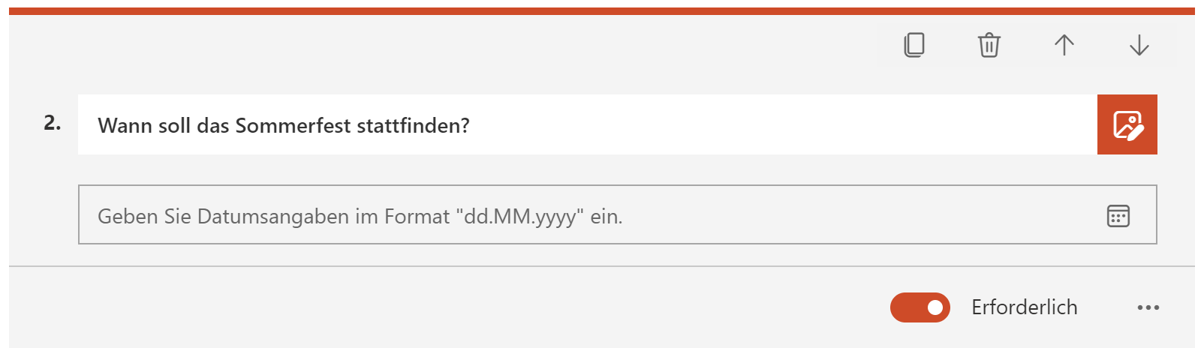Screen dimensions: 1204x357
Task: Copy the Sommerfest question
Action: 914,45
